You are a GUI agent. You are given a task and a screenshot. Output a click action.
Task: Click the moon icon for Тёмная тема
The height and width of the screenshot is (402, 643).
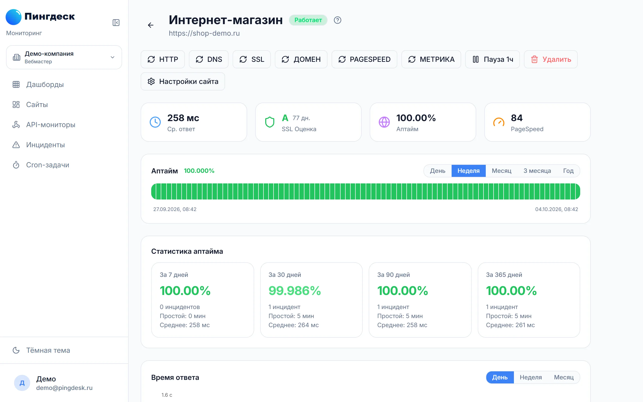[16, 350]
